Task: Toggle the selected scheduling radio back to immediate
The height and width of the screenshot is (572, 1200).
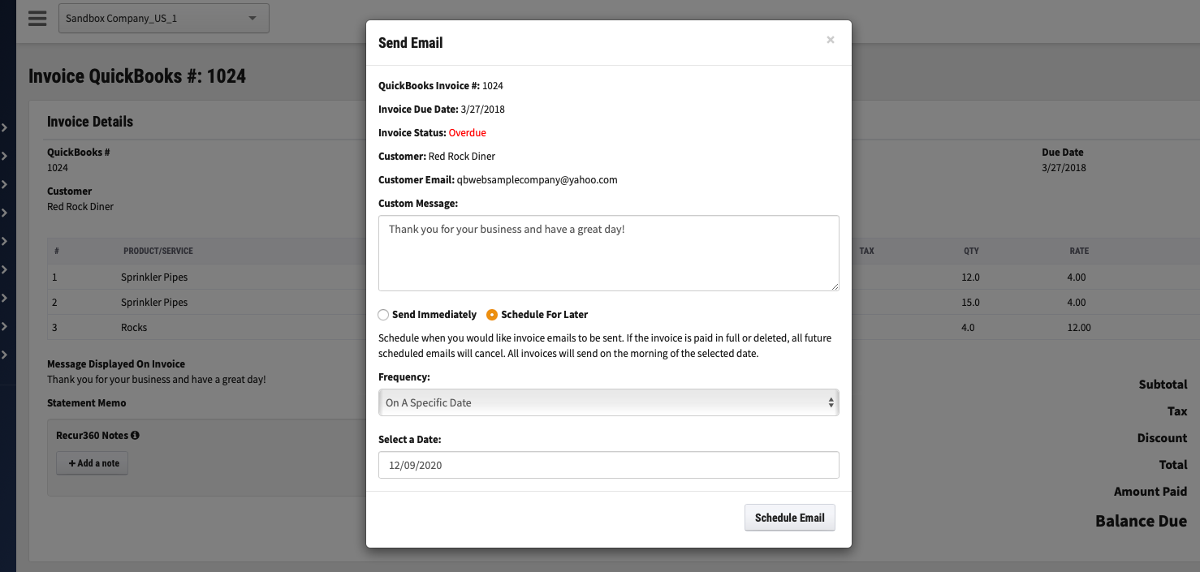Action: click(382, 314)
